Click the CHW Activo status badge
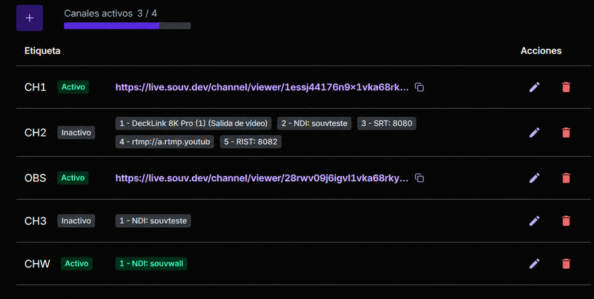The height and width of the screenshot is (299, 594). coord(76,263)
